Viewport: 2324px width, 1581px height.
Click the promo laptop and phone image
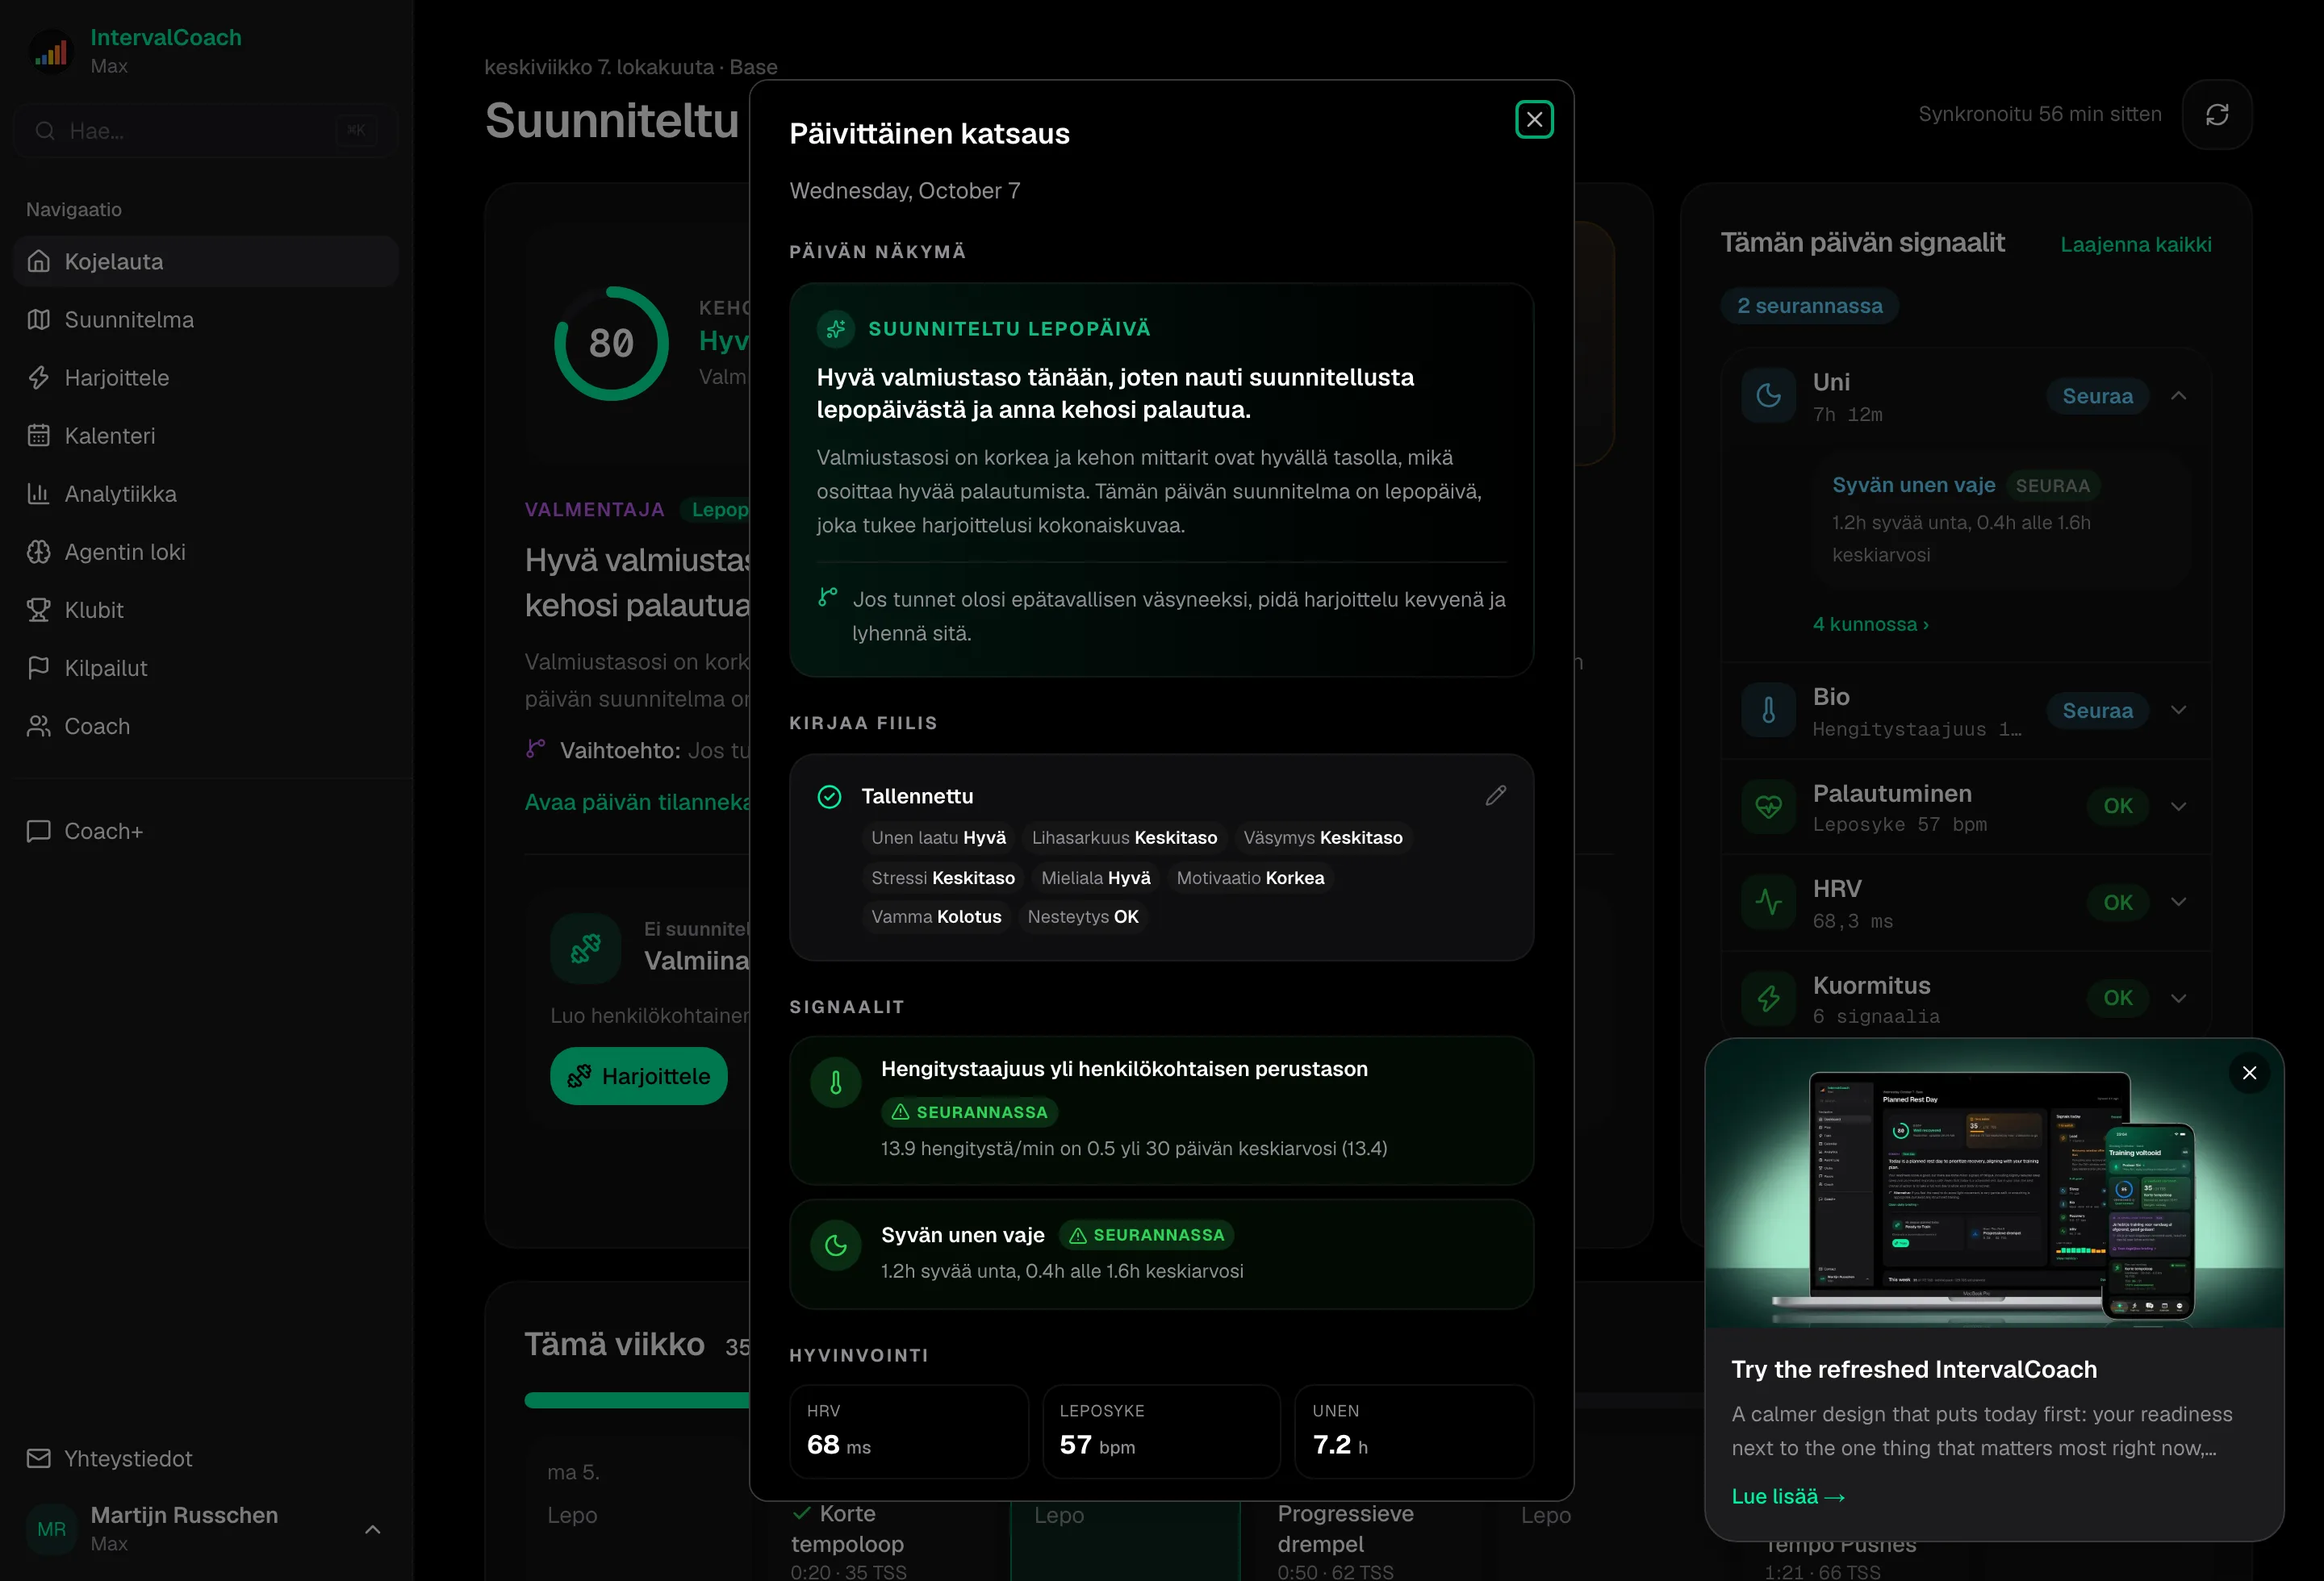1993,1184
